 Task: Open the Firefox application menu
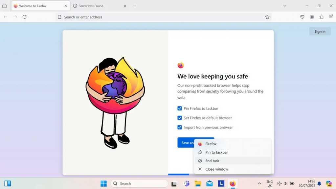331,17
